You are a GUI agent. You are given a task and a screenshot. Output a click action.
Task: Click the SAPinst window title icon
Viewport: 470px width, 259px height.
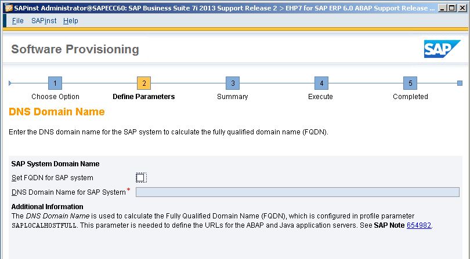(9, 8)
